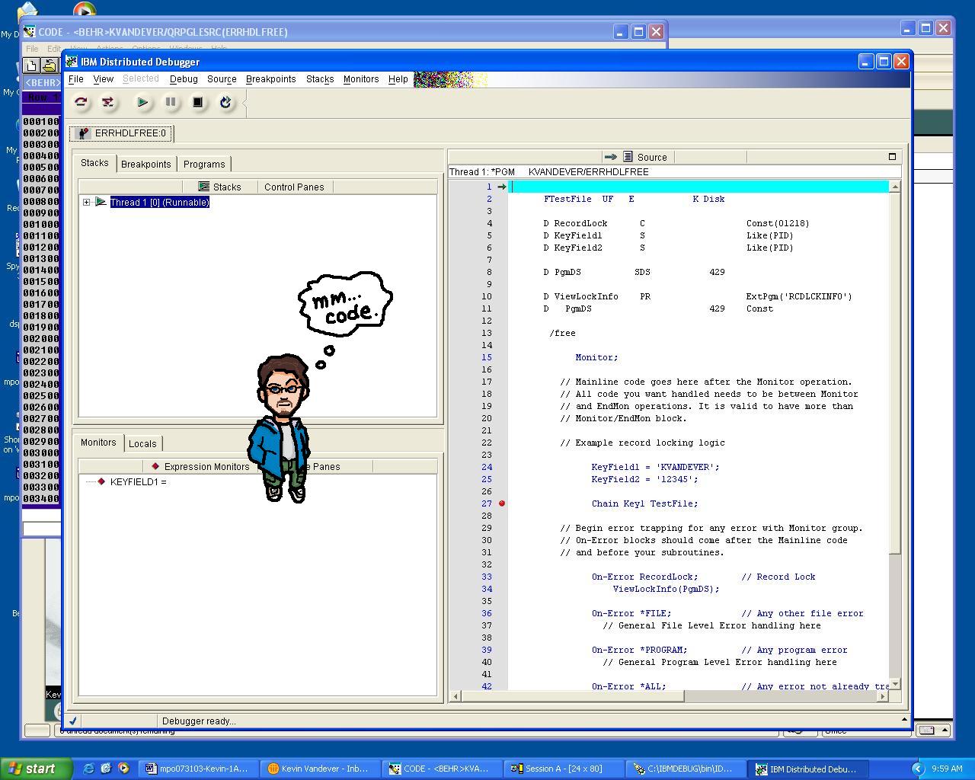
Task: Open the Debug menu
Action: [x=184, y=78]
